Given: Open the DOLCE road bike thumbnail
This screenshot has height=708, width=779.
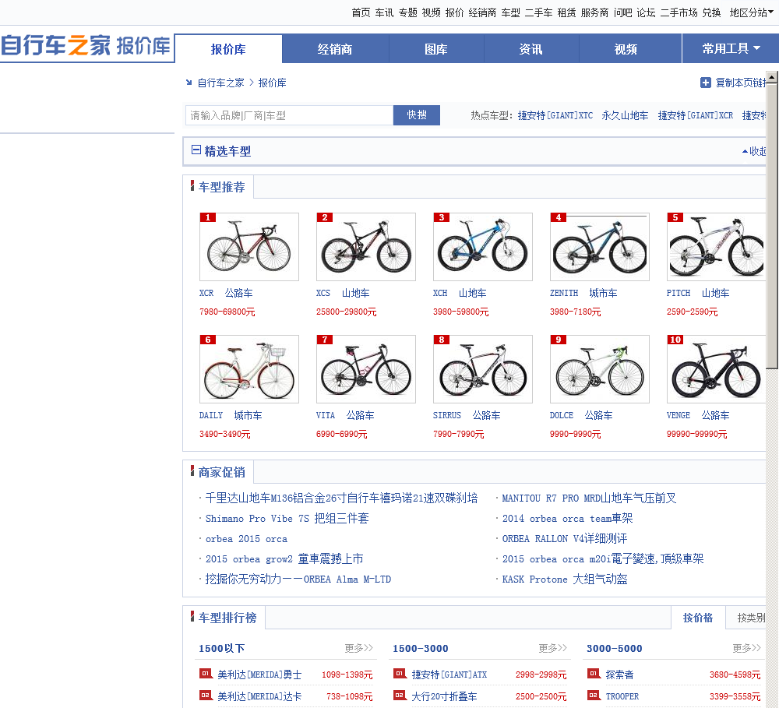Looking at the screenshot, I should point(599,369).
